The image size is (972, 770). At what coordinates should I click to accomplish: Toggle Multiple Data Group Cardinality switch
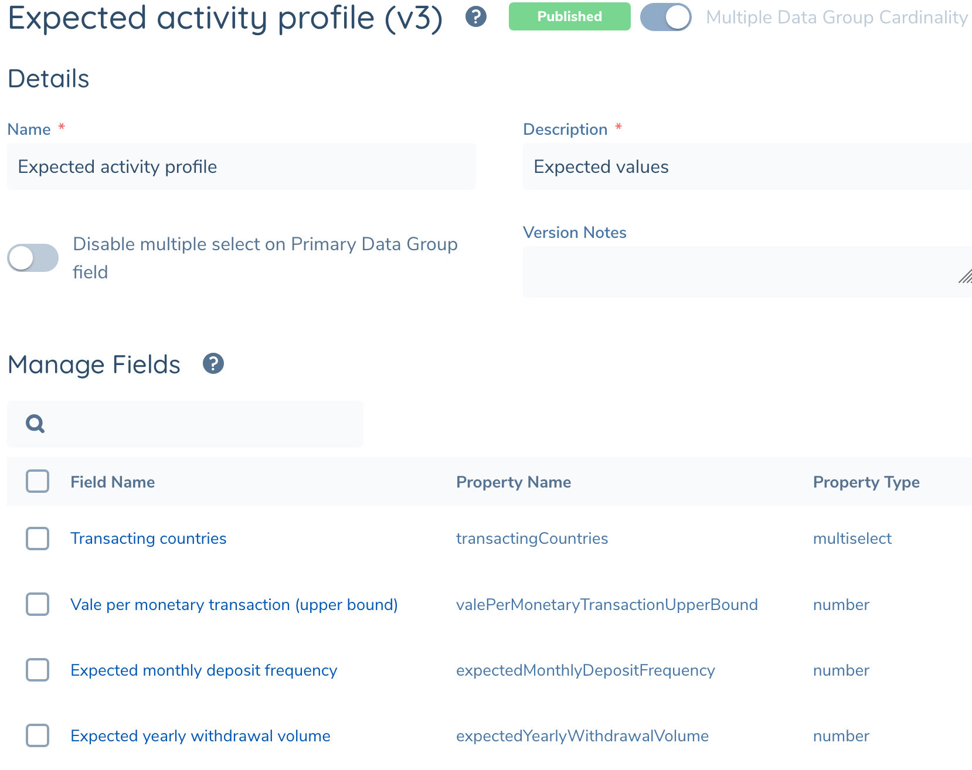665,17
